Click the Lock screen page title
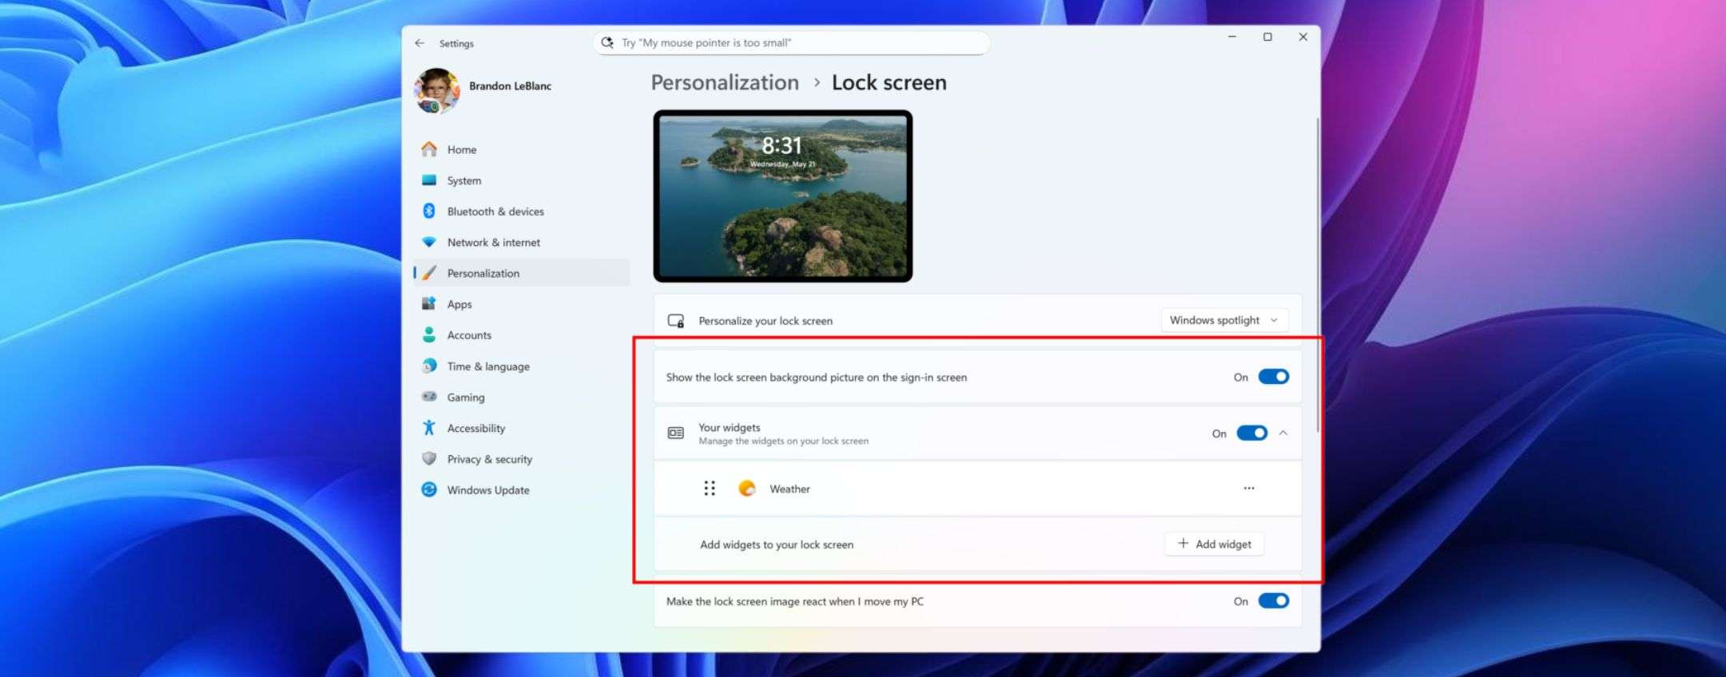 point(889,82)
